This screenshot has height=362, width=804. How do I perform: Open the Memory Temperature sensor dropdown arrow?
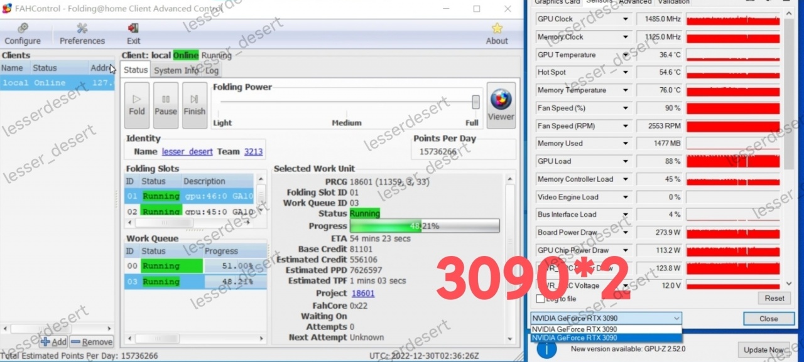click(626, 90)
